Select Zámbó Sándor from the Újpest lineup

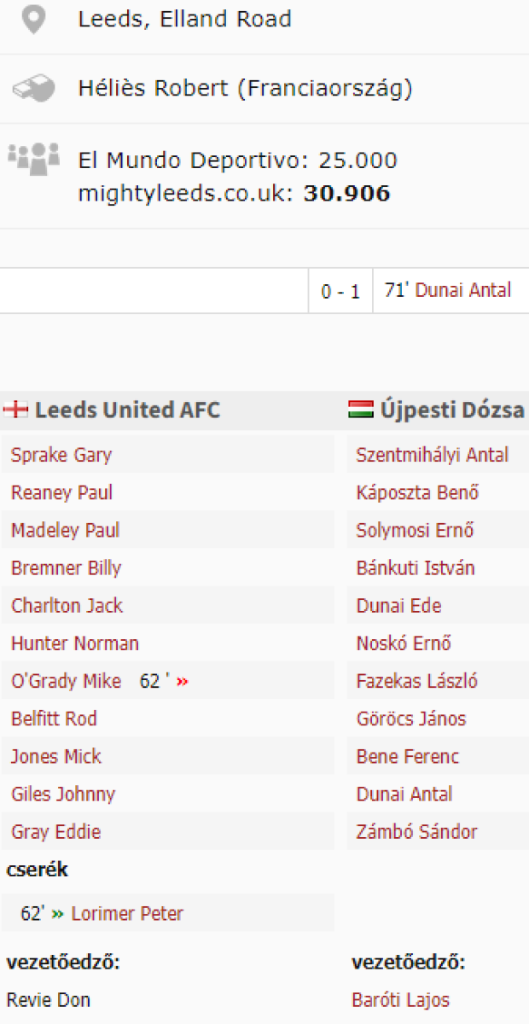click(x=416, y=832)
